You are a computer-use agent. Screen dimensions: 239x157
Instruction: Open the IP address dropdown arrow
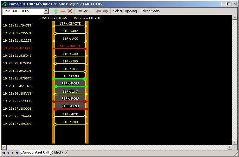point(46,11)
